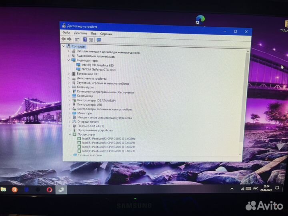Image resolution: width=288 pixels, height=216 pixels.
Task: Collapse the Процессоры category
Action: pyautogui.click(x=69, y=134)
